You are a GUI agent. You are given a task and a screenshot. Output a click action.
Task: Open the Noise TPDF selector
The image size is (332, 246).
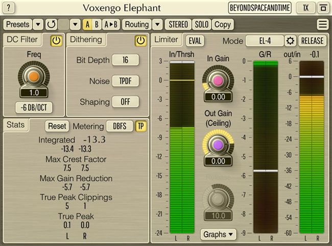125,81
